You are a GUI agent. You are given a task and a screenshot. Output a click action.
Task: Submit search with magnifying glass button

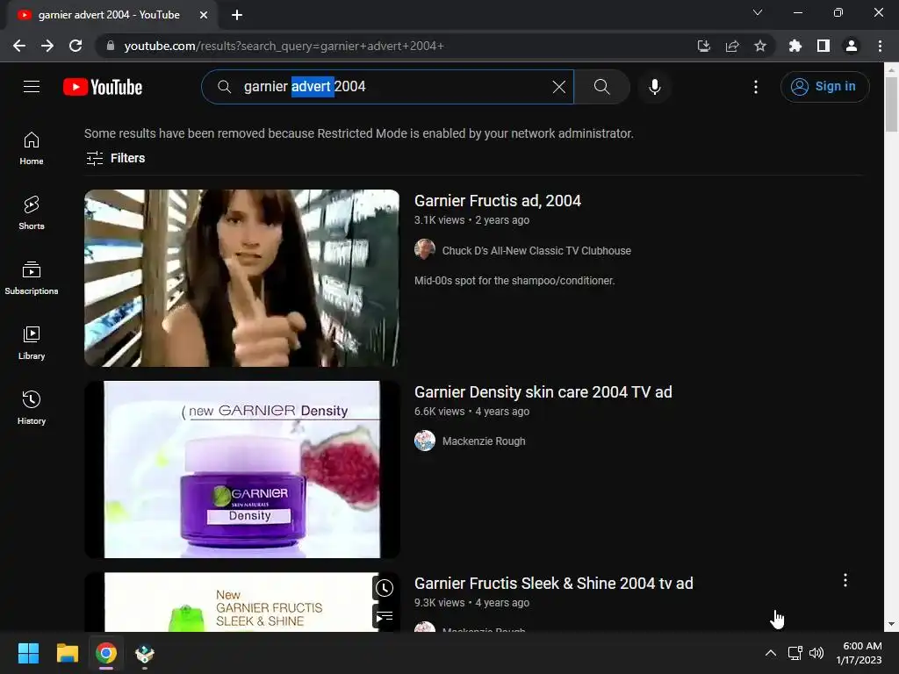pos(601,87)
